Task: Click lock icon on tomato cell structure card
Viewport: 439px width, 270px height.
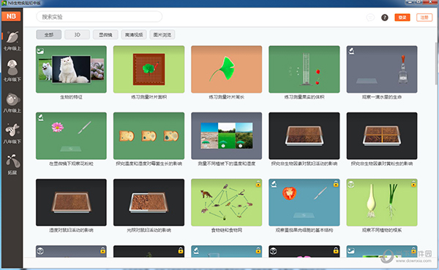Action: (x=336, y=184)
